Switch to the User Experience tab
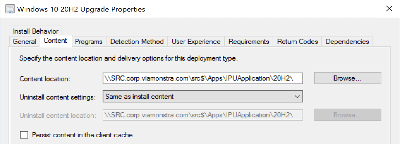400x144 pixels. (x=196, y=42)
